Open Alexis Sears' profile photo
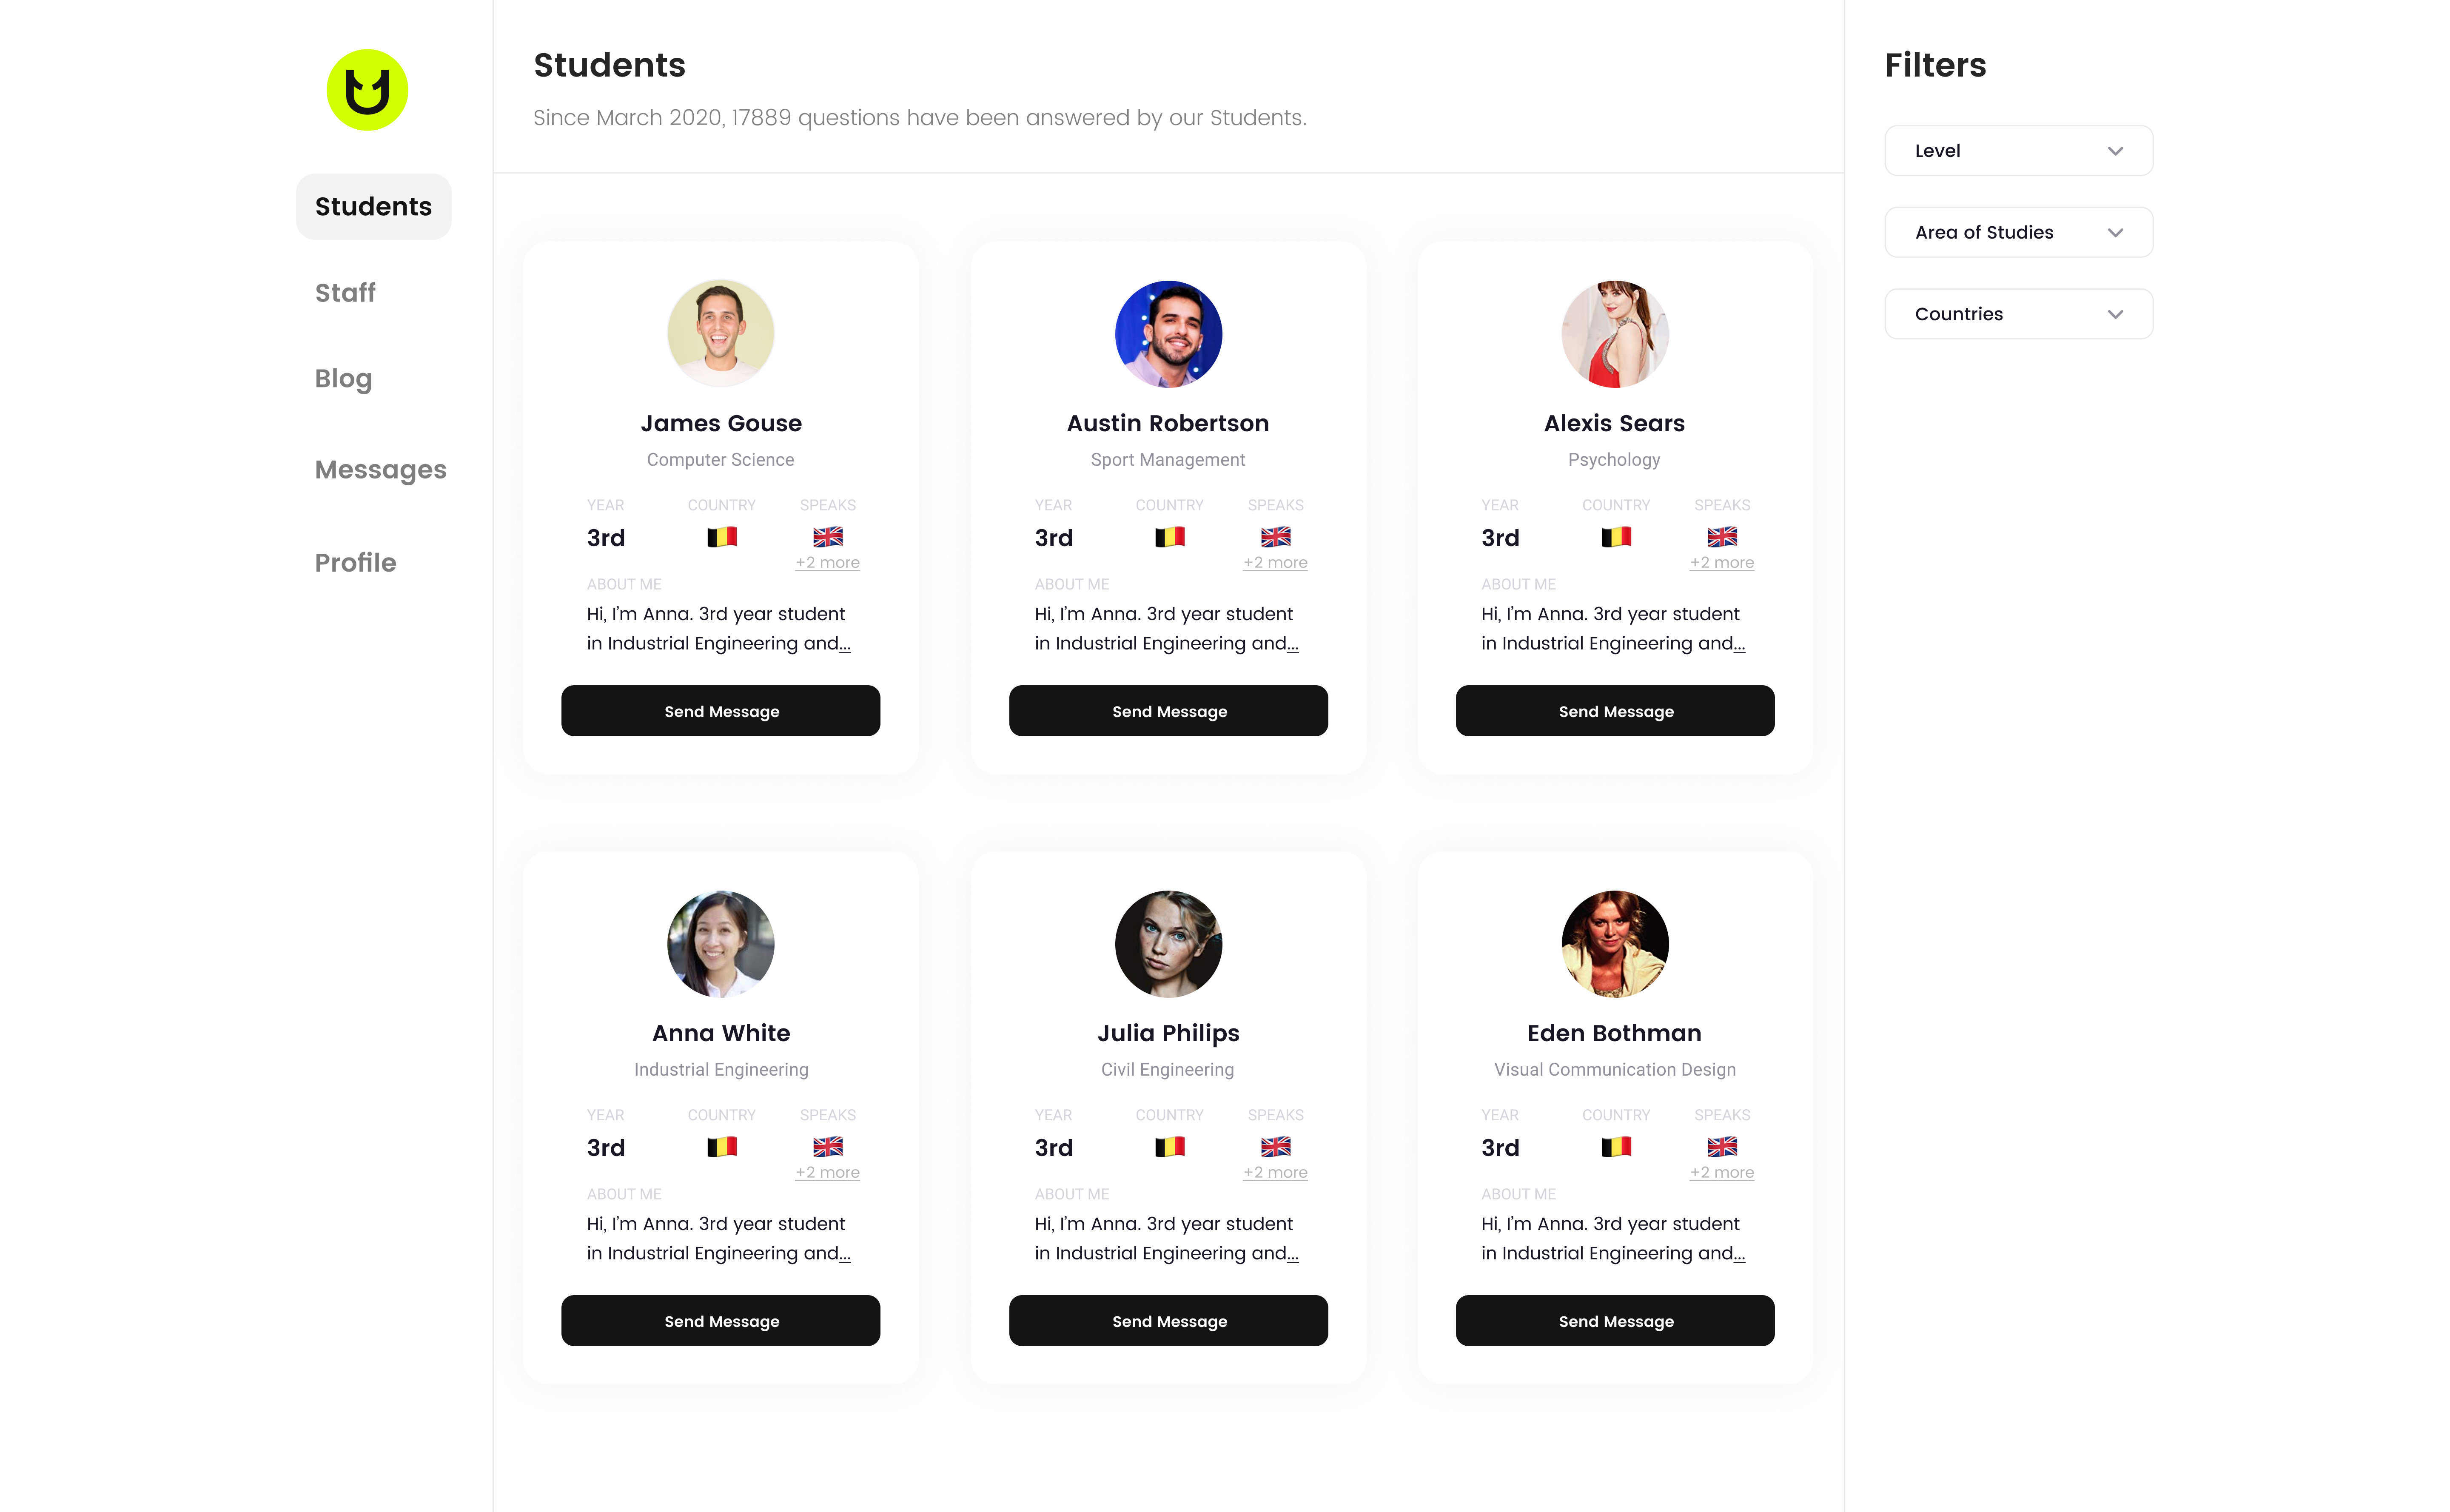 [1614, 333]
